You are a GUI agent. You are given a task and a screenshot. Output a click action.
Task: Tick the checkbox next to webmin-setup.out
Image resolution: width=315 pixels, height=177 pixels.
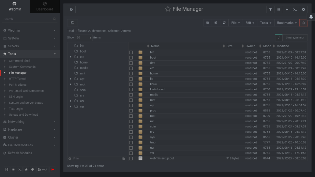click(131, 158)
